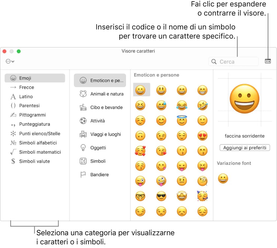Pick the squinting face with tongue out emoji

203,166
